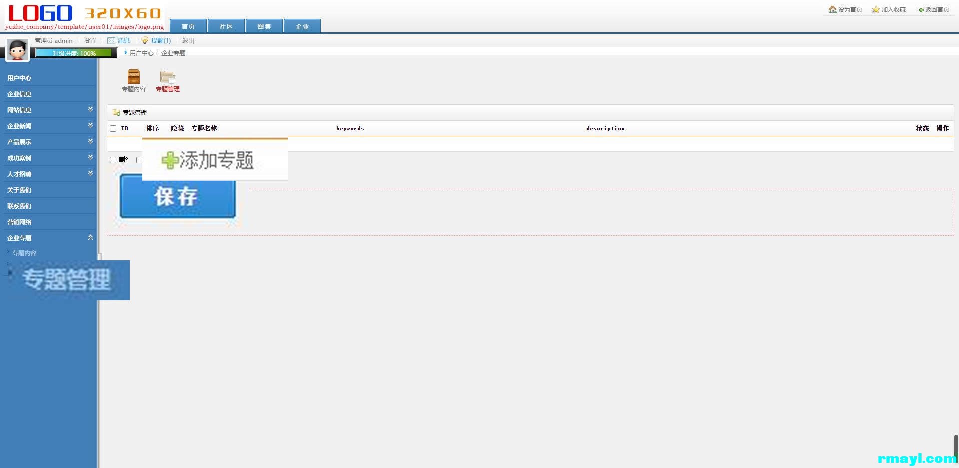This screenshot has height=468, width=959.
Task: Click the admin avatar picture
Action: (x=17, y=49)
